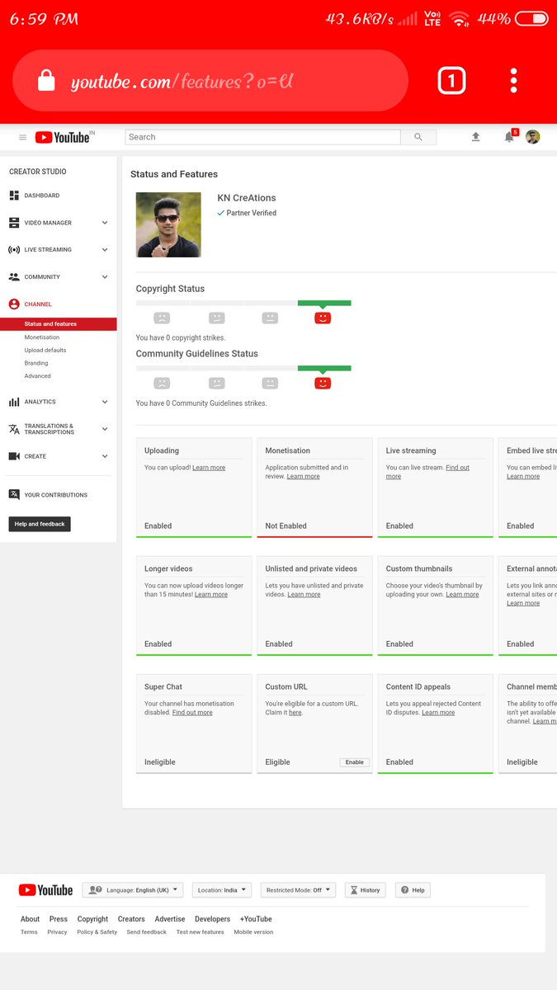Click the first sad face under Community Guidelines
The width and height of the screenshot is (557, 990).
point(162,383)
